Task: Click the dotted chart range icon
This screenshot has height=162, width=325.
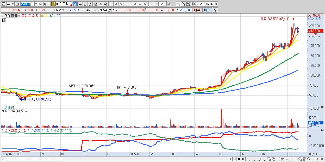Action: pyautogui.click(x=278, y=159)
